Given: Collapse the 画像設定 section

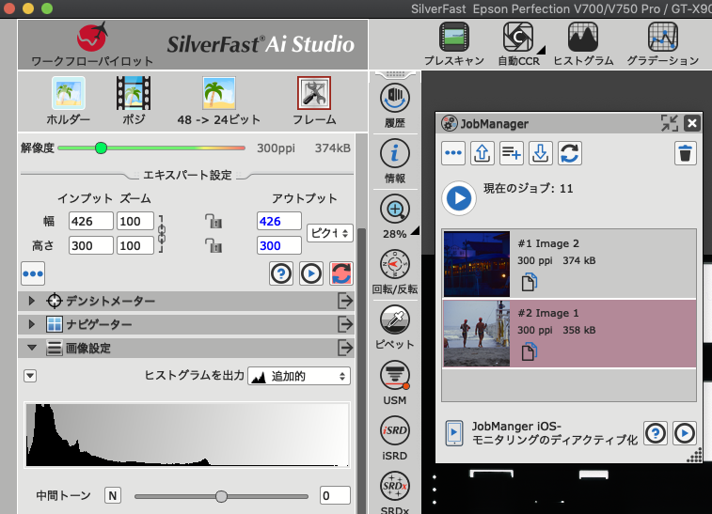Looking at the screenshot, I should (31, 348).
